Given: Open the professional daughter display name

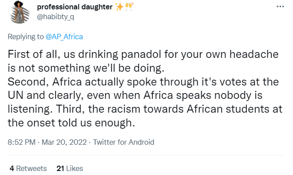Looking at the screenshot, I should (75, 7).
